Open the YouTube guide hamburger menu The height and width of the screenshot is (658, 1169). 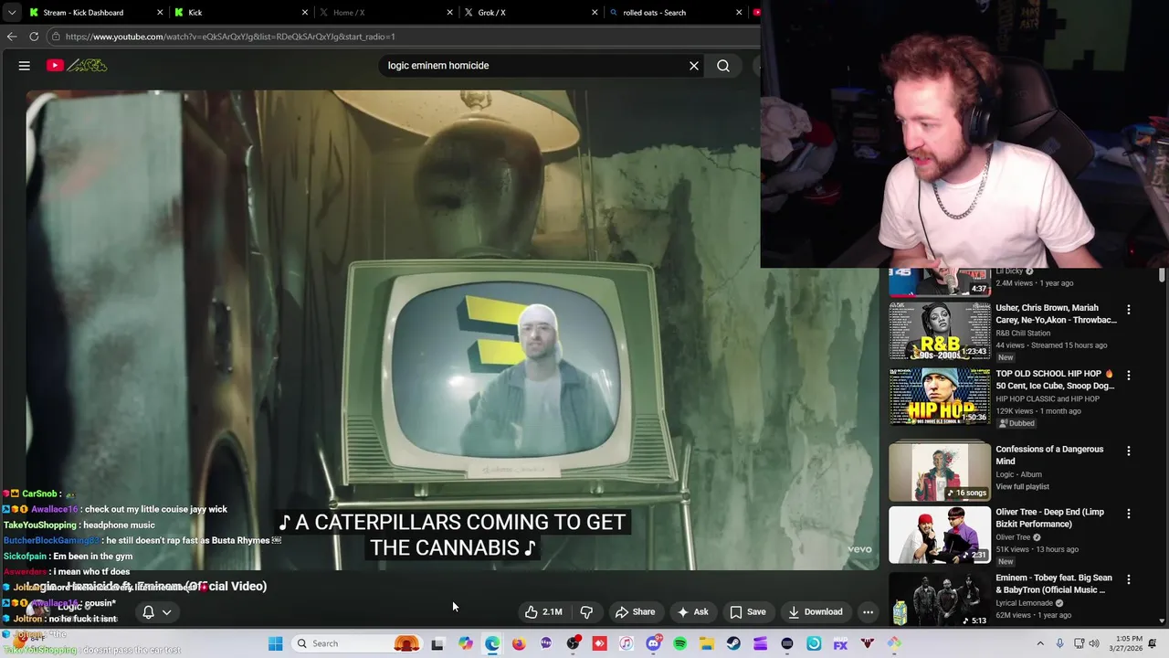(x=25, y=66)
